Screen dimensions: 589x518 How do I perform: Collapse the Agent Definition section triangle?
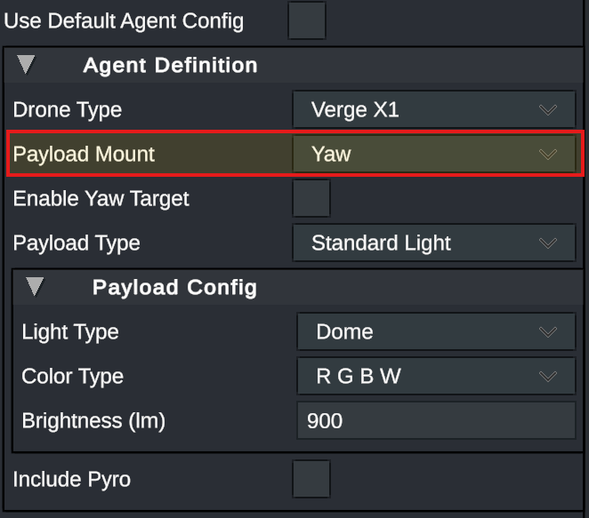pos(27,65)
